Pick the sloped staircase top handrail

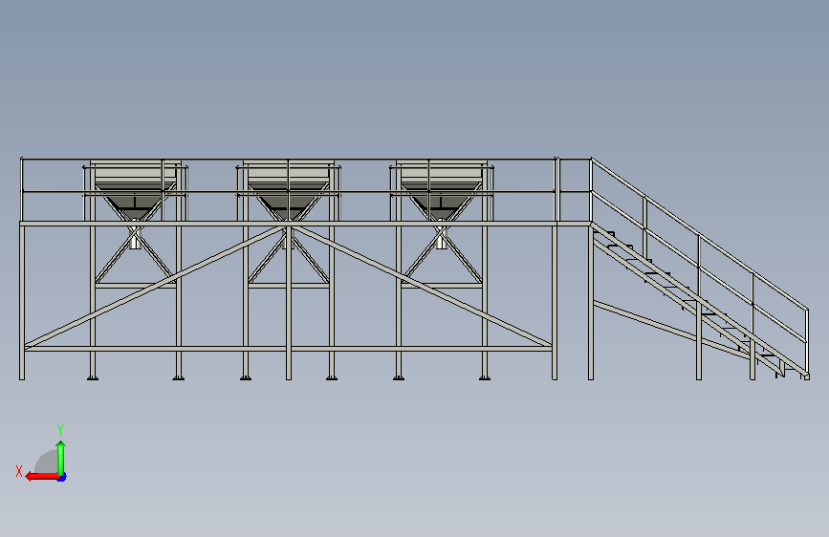click(x=700, y=233)
